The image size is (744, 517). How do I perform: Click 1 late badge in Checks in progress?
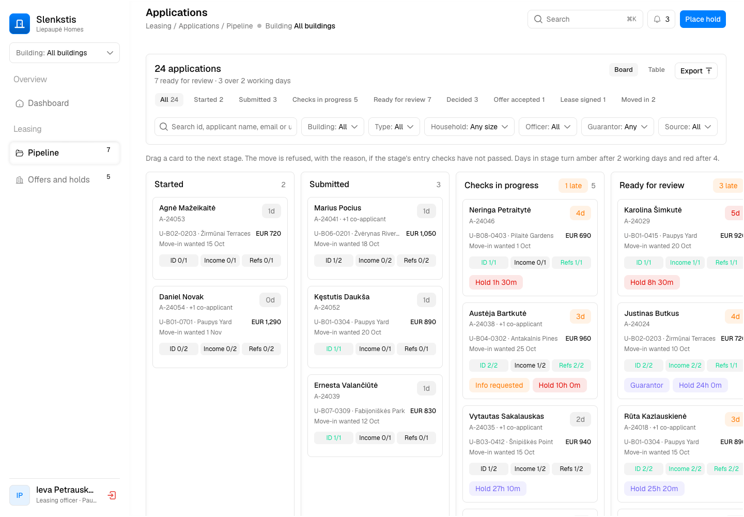(x=573, y=186)
